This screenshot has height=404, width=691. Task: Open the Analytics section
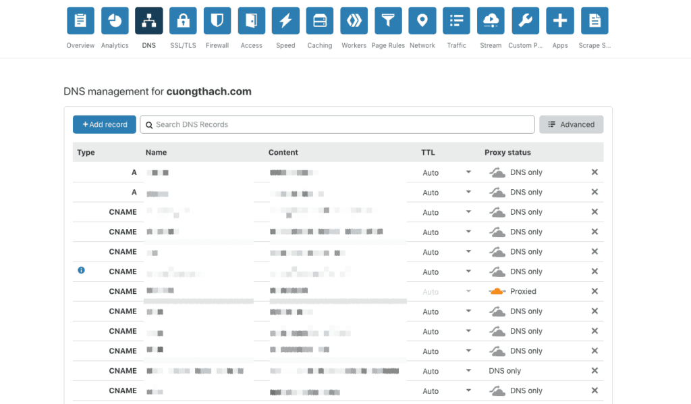tap(115, 20)
